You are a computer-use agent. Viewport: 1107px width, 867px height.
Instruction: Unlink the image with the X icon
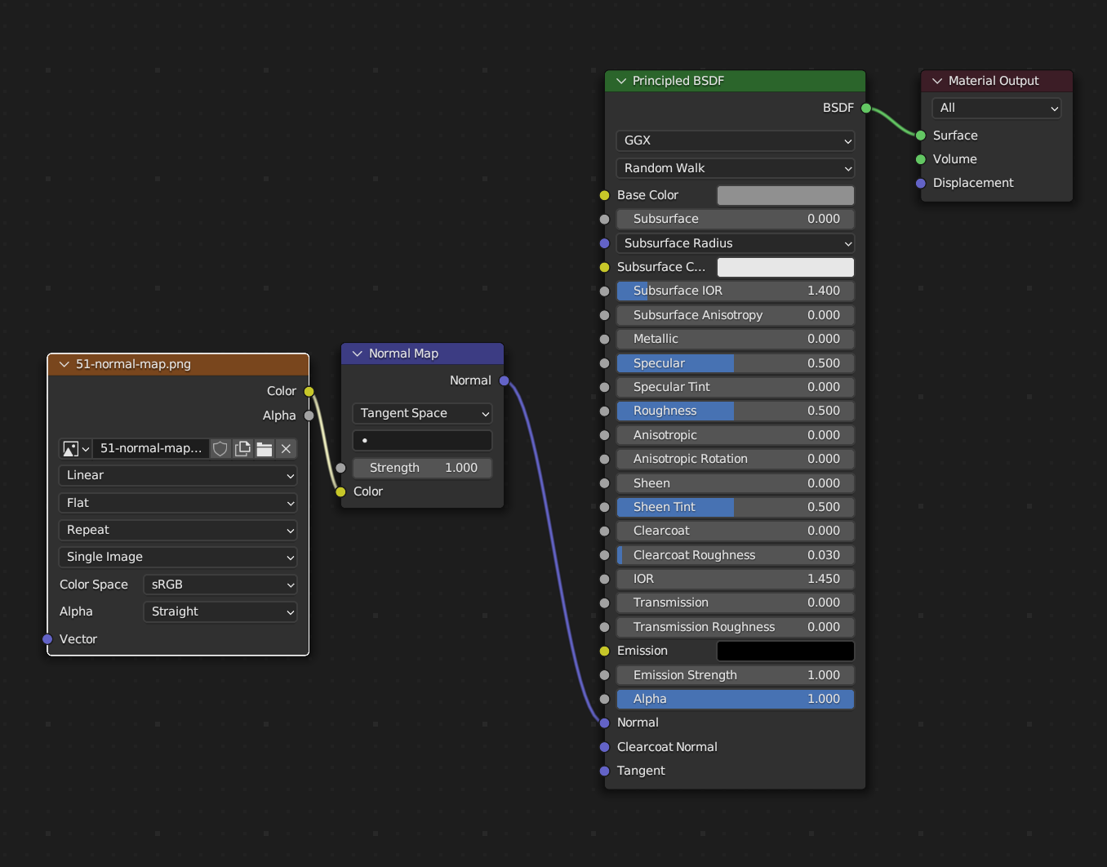(x=286, y=449)
